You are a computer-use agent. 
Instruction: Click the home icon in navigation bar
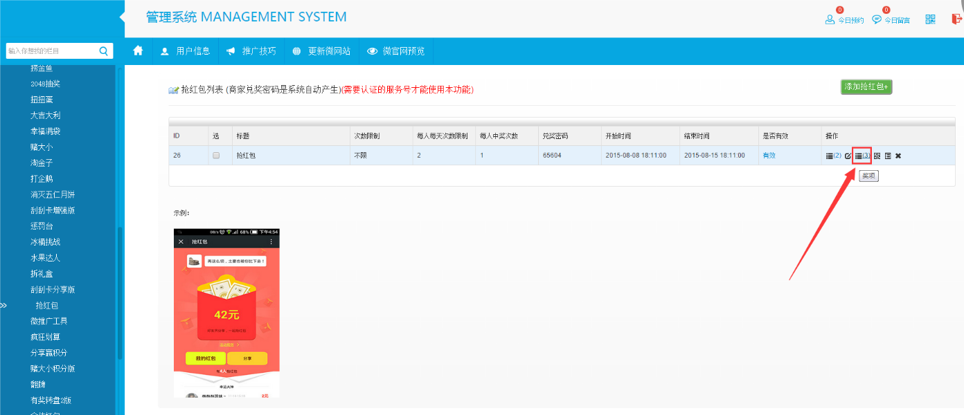138,50
